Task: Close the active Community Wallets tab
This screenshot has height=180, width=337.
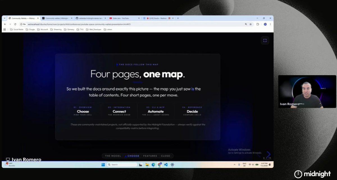Action: (38, 18)
